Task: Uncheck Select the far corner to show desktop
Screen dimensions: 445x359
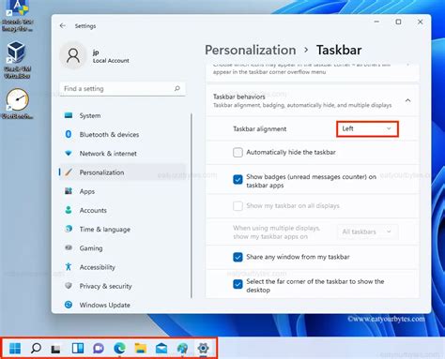Action: tap(238, 284)
